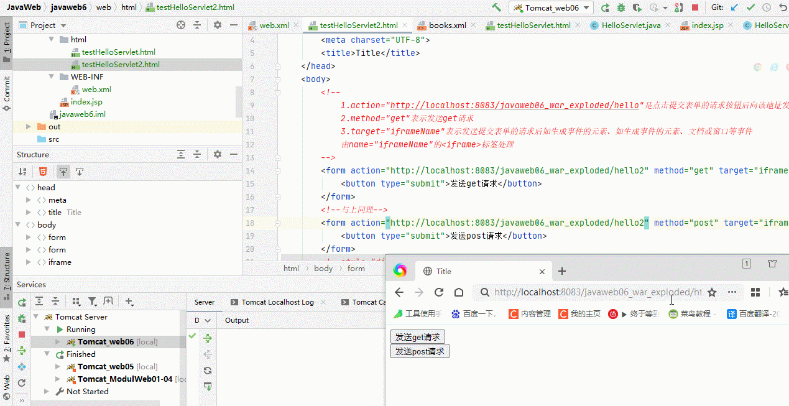Open the 1: Project tool window tab
789x406 pixels.
pyautogui.click(x=7, y=42)
